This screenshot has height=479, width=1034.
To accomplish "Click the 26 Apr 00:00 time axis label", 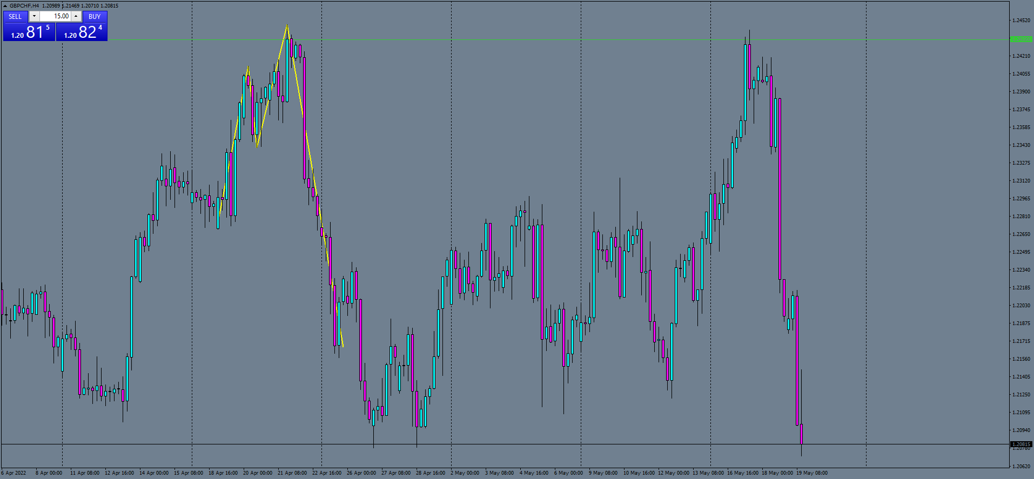I will pyautogui.click(x=361, y=473).
